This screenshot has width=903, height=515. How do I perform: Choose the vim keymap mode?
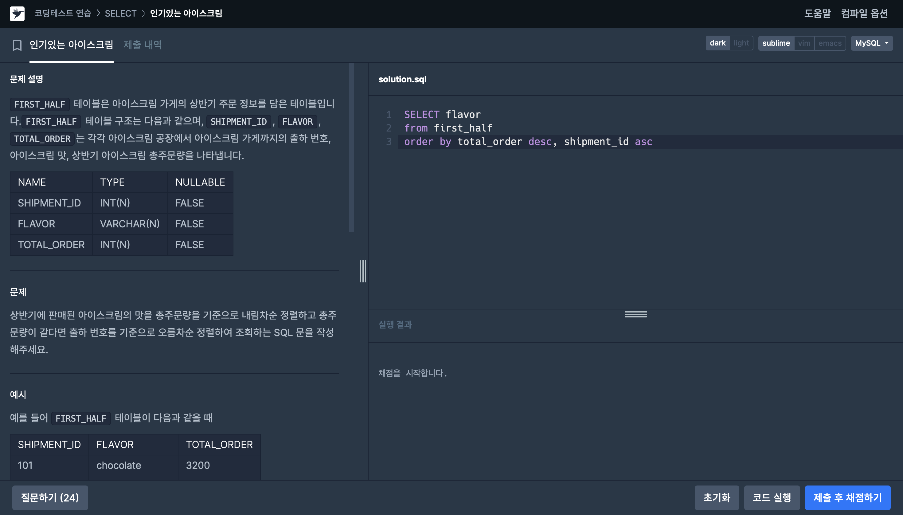[x=804, y=43]
